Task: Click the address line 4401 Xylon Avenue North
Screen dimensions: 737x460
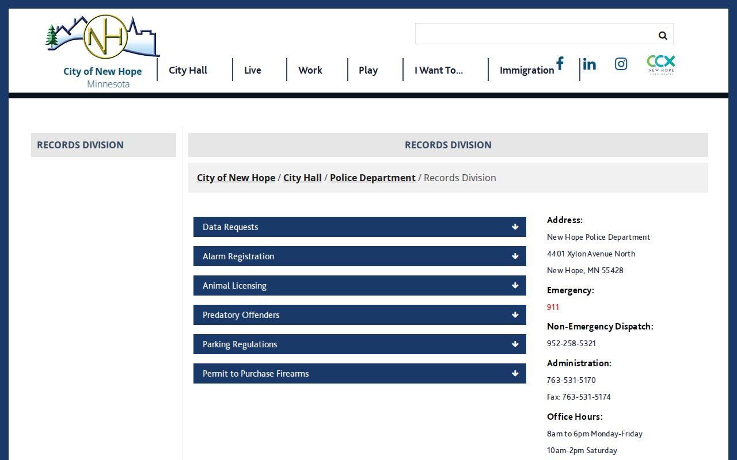Action: coord(591,254)
